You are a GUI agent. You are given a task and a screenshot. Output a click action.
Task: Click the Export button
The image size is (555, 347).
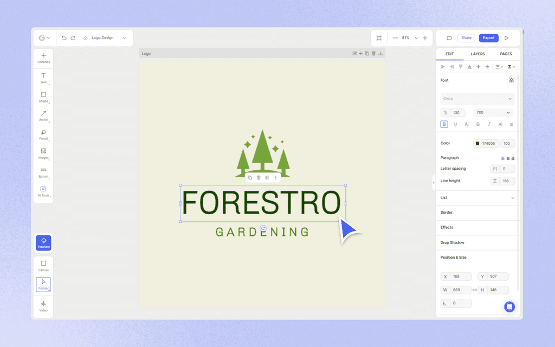[488, 37]
